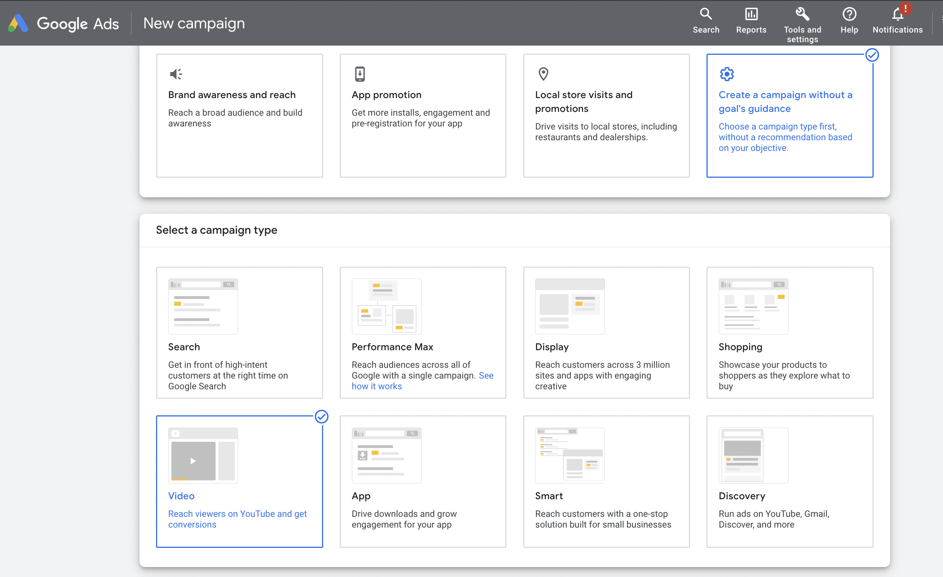The image size is (943, 577).
Task: Click 'Reach customers with a one-stop solution' text
Action: (603, 519)
